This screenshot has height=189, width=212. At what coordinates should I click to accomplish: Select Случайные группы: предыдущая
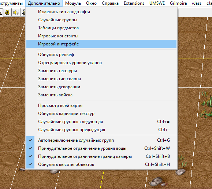101,130
